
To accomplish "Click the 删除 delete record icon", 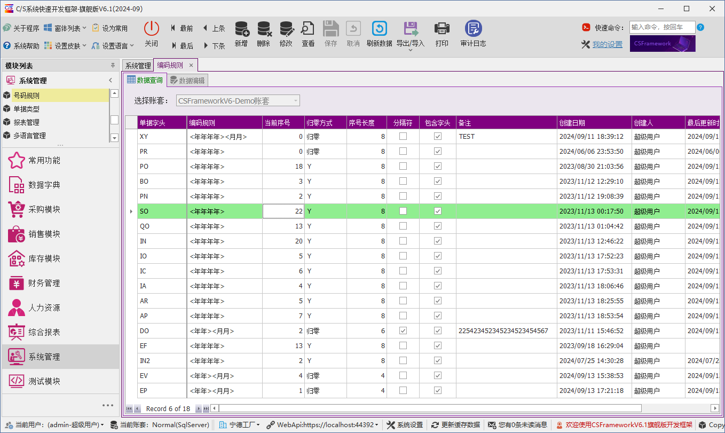I will point(264,29).
